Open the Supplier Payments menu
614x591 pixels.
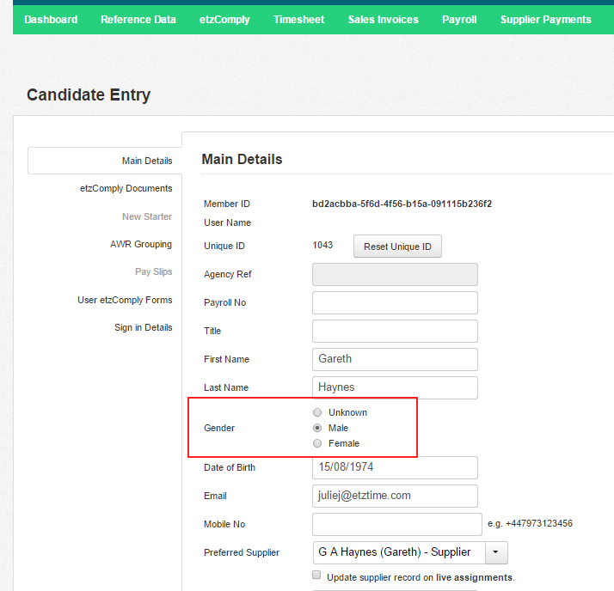tap(545, 20)
